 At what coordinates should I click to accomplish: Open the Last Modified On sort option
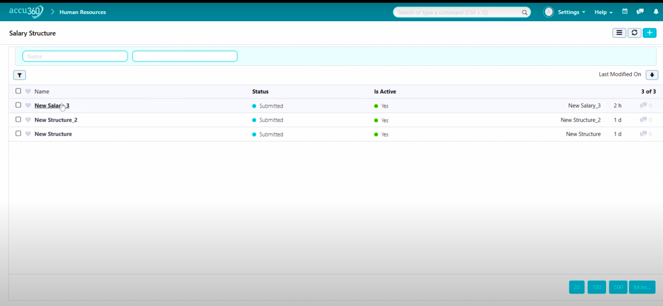pyautogui.click(x=620, y=74)
